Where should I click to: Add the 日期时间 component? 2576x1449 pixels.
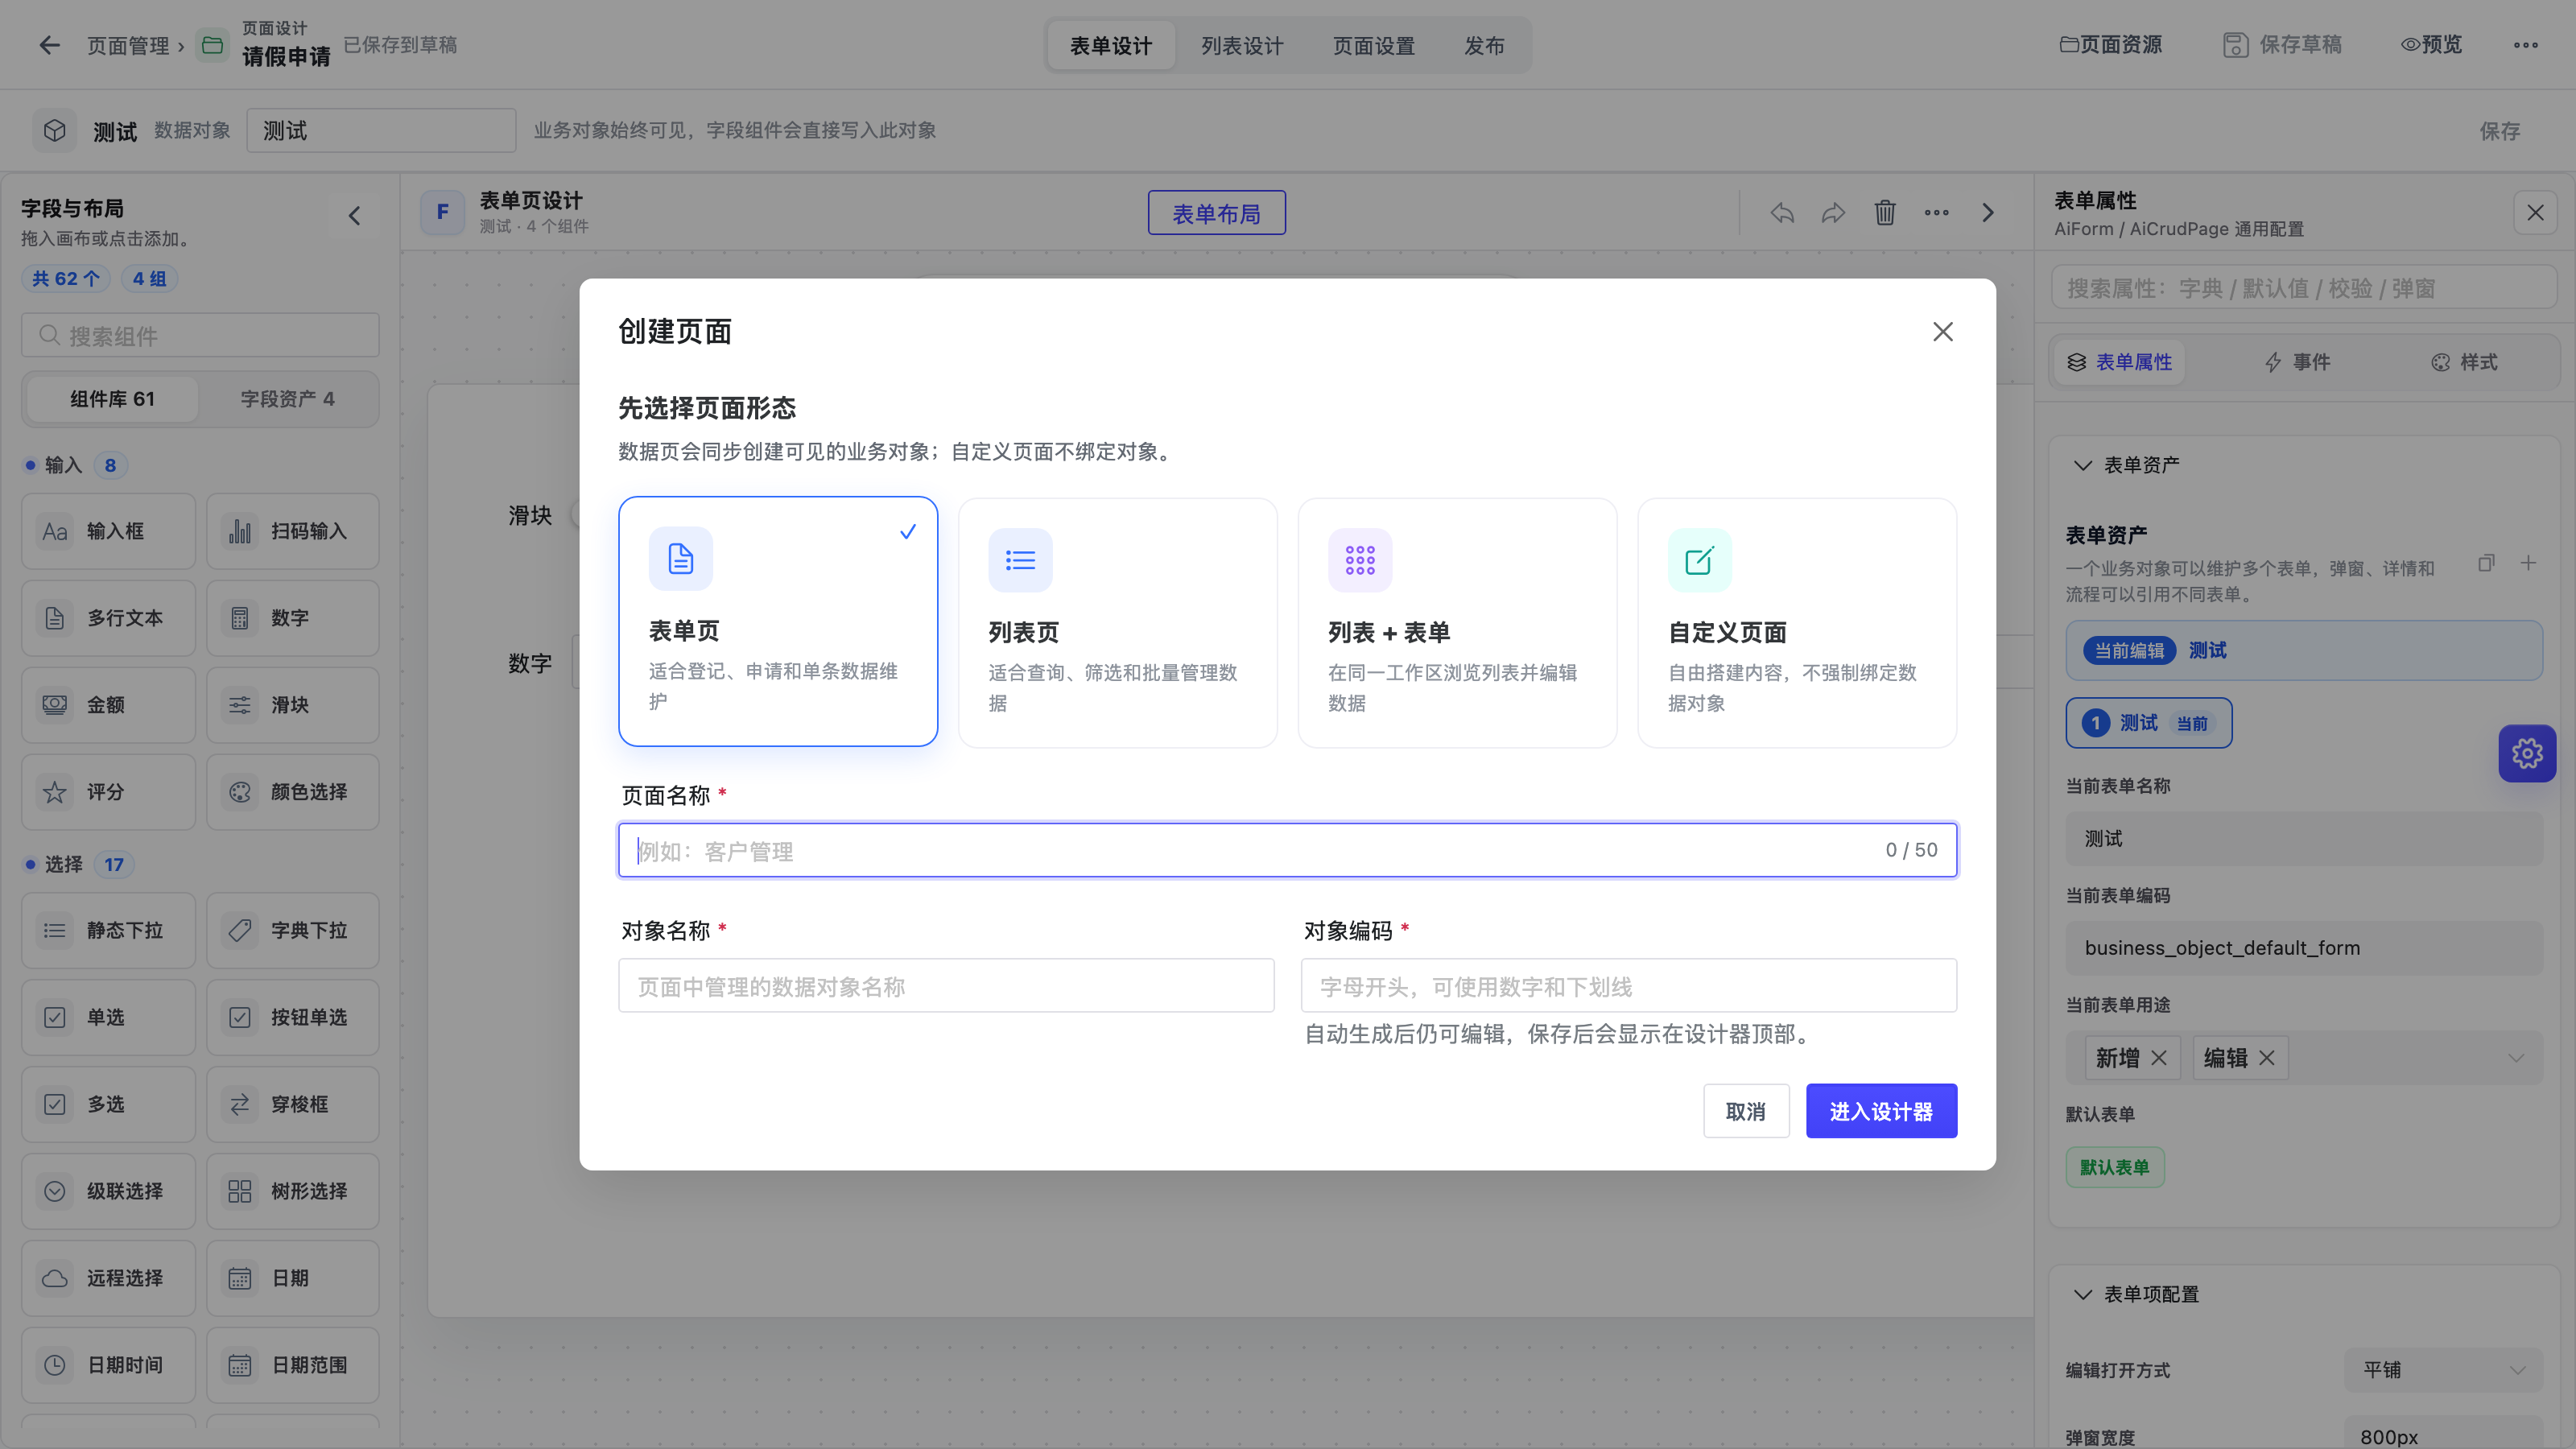click(x=109, y=1365)
